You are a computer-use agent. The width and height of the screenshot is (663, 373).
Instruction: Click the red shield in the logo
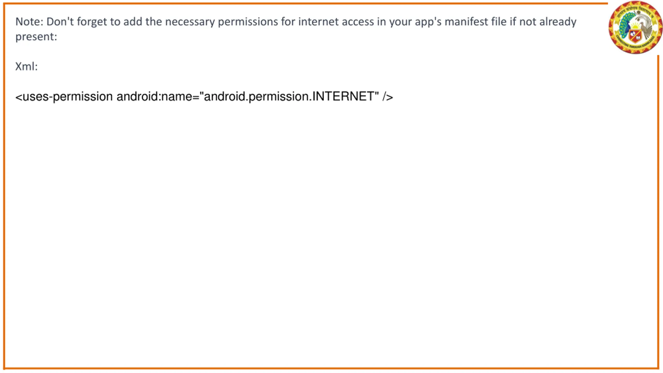[635, 36]
